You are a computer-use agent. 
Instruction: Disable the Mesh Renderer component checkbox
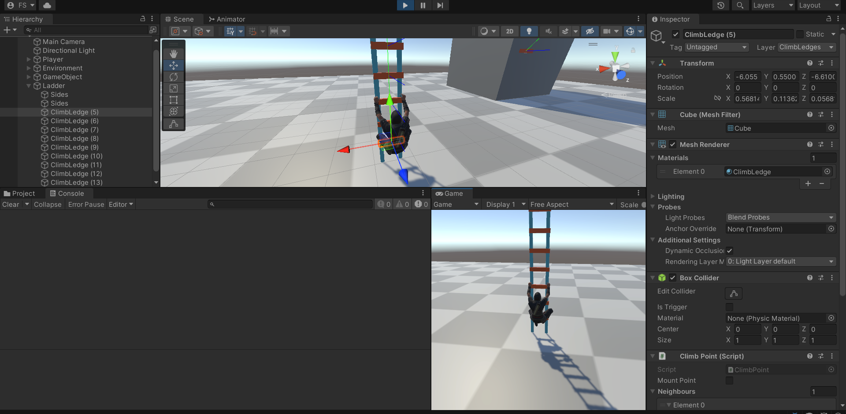(673, 144)
